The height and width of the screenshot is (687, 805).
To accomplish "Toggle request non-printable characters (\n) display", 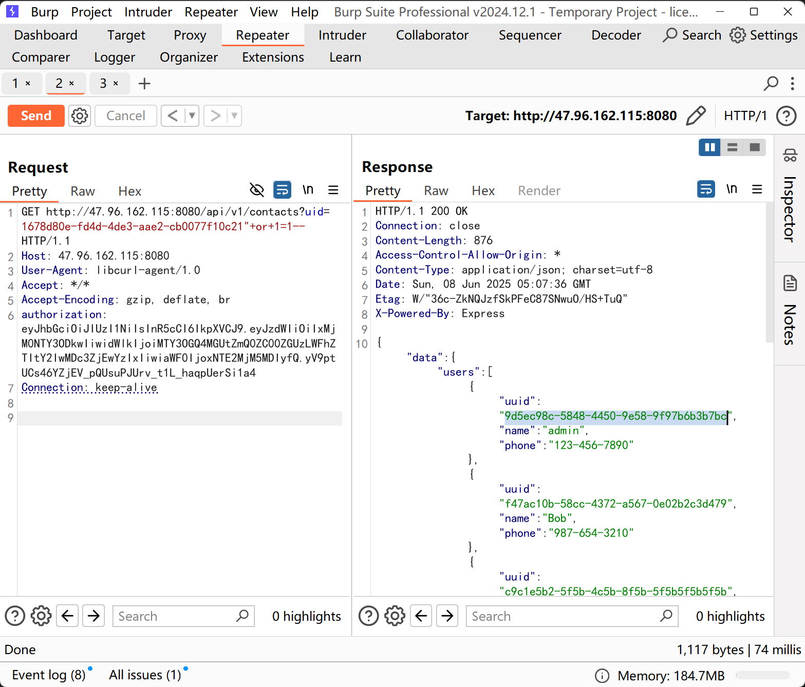I will point(308,190).
